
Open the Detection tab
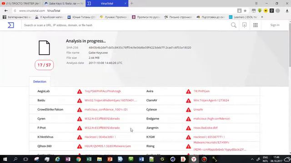[40, 81]
